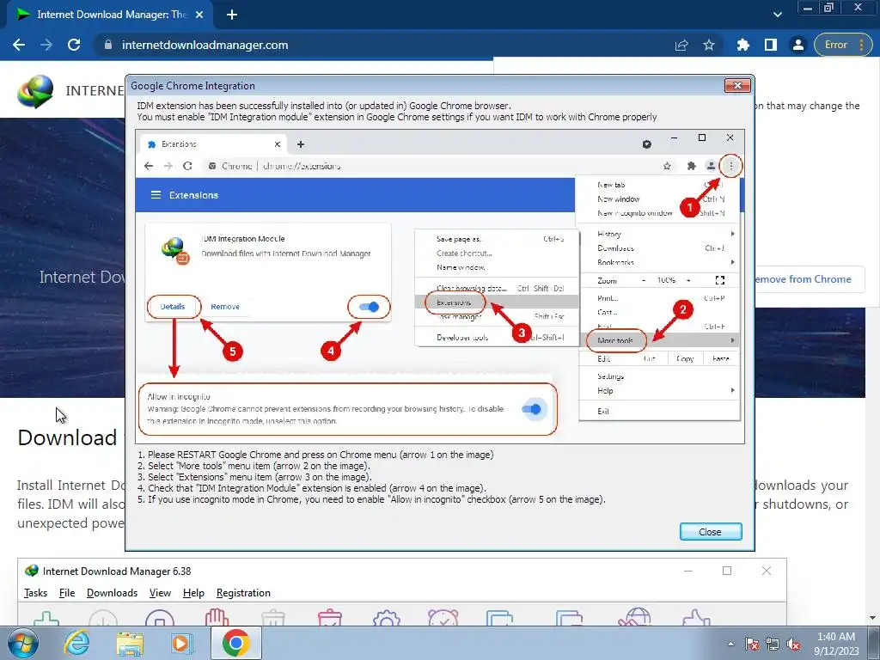
Task: Click the 'Download' heading on the page
Action: pos(67,437)
